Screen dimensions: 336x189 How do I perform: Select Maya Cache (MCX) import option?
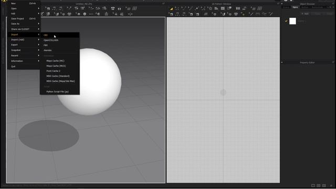(x=59, y=66)
